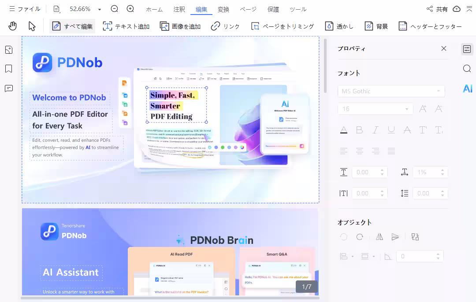Click the zoom out magnifier icon
The image size is (476, 302).
tap(115, 9)
